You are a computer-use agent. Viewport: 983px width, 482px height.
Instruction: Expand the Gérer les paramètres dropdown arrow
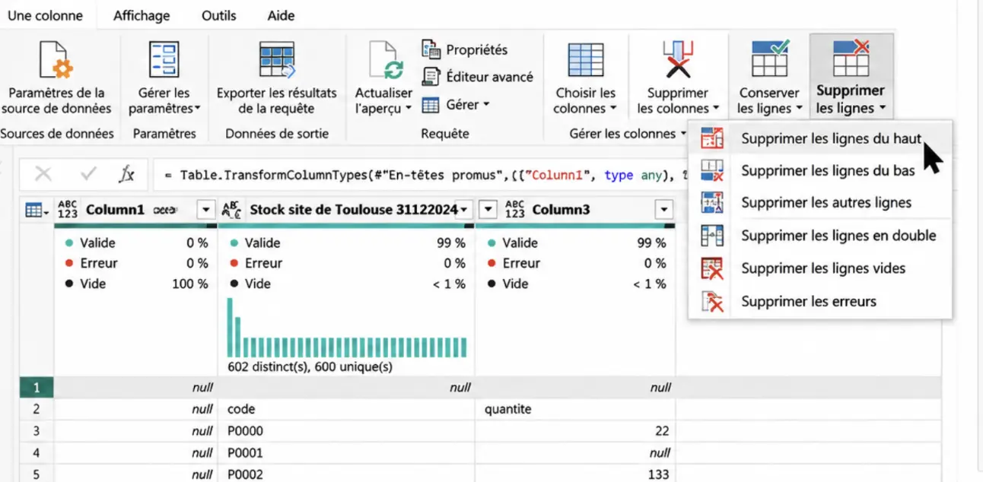[x=198, y=109]
